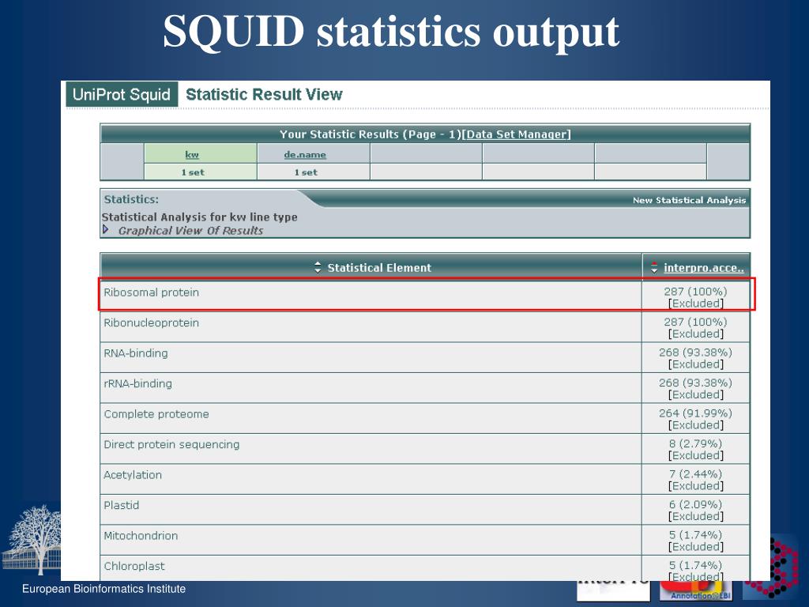Sort by Statistical Element column arrows
809x607 pixels.
(x=318, y=267)
